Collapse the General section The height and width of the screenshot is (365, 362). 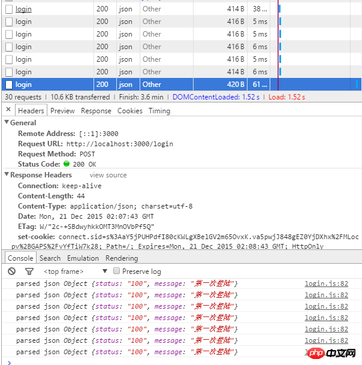pos(7,122)
